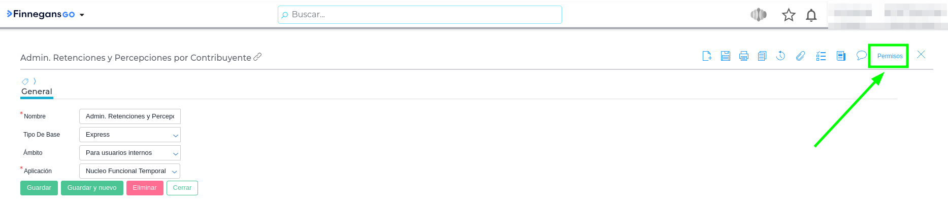
Task: Click the favorites star icon
Action: [x=788, y=15]
